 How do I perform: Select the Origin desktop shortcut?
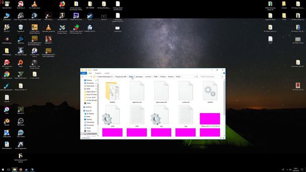21,63
